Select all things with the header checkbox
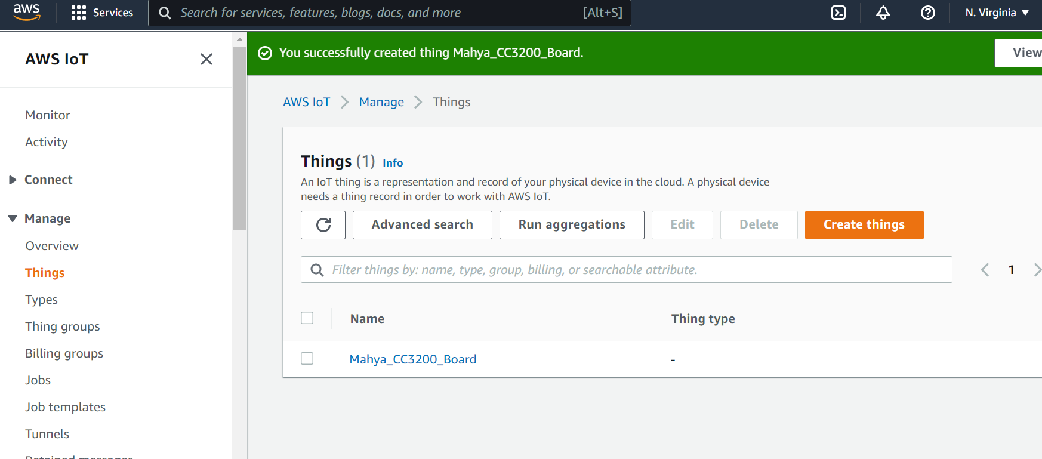Screen dimensions: 1042x459 point(307,318)
